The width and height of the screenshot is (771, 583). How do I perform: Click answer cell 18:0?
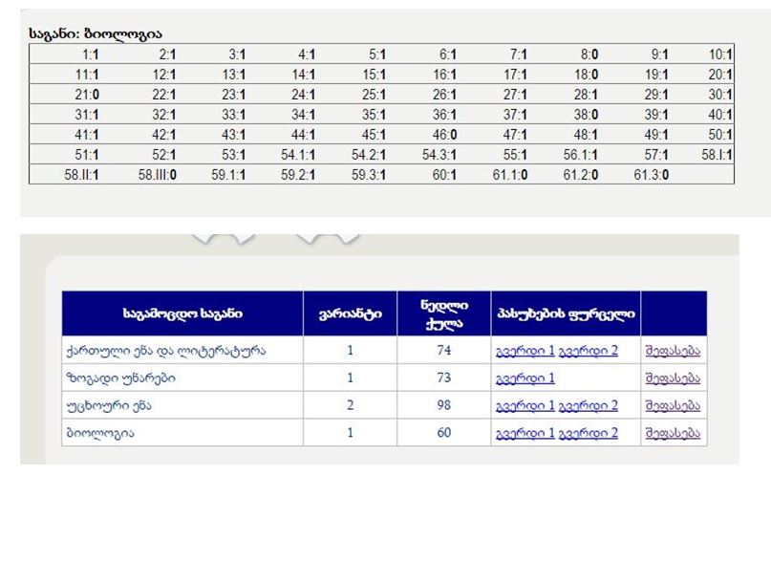coord(586,75)
